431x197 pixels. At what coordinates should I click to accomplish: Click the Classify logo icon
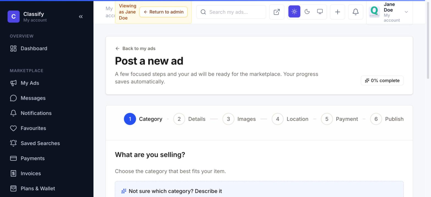click(13, 16)
